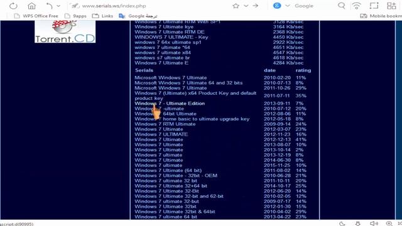The width and height of the screenshot is (402, 226).
Task: Open Windows 7 Ultimate 32bit & 64bit serial
Action: 175,212
